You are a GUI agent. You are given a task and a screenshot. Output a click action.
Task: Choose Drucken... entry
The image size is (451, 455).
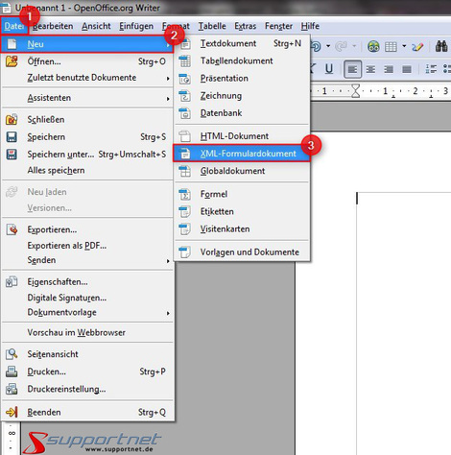pyautogui.click(x=87, y=371)
